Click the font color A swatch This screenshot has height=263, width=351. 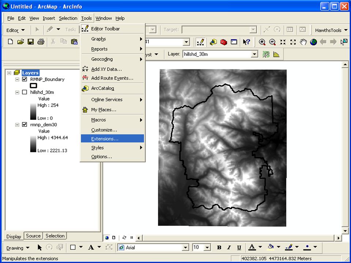[x=252, y=247]
